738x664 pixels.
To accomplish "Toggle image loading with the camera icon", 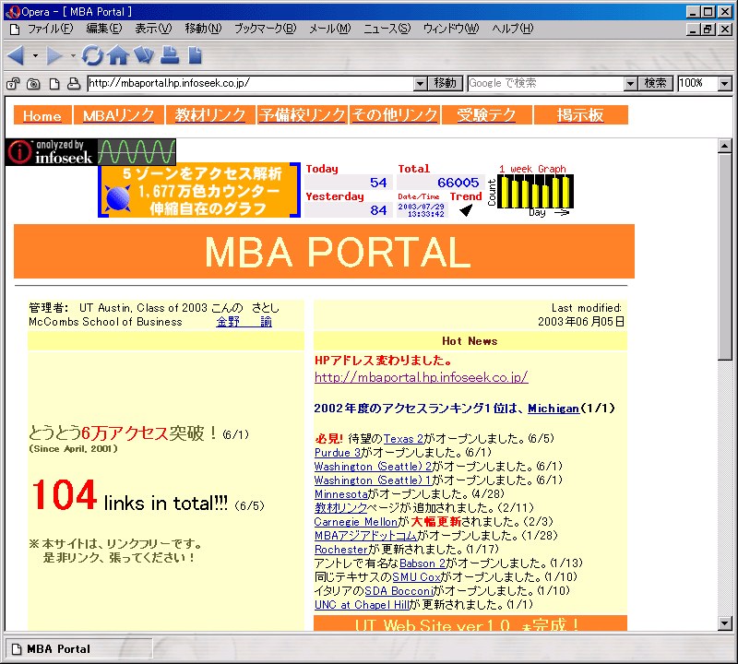I will 33,84.
